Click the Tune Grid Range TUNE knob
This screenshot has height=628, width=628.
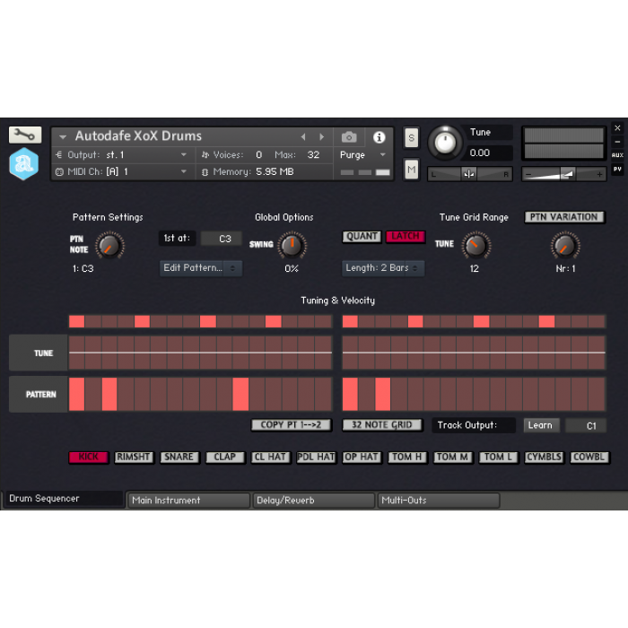475,246
